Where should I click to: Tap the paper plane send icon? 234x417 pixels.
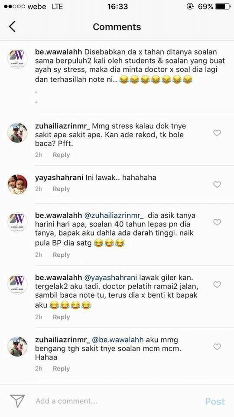[x=17, y=401]
